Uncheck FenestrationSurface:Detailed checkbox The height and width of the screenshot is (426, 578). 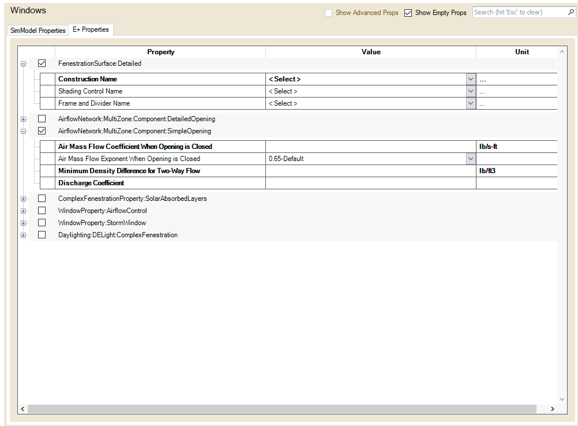(42, 63)
